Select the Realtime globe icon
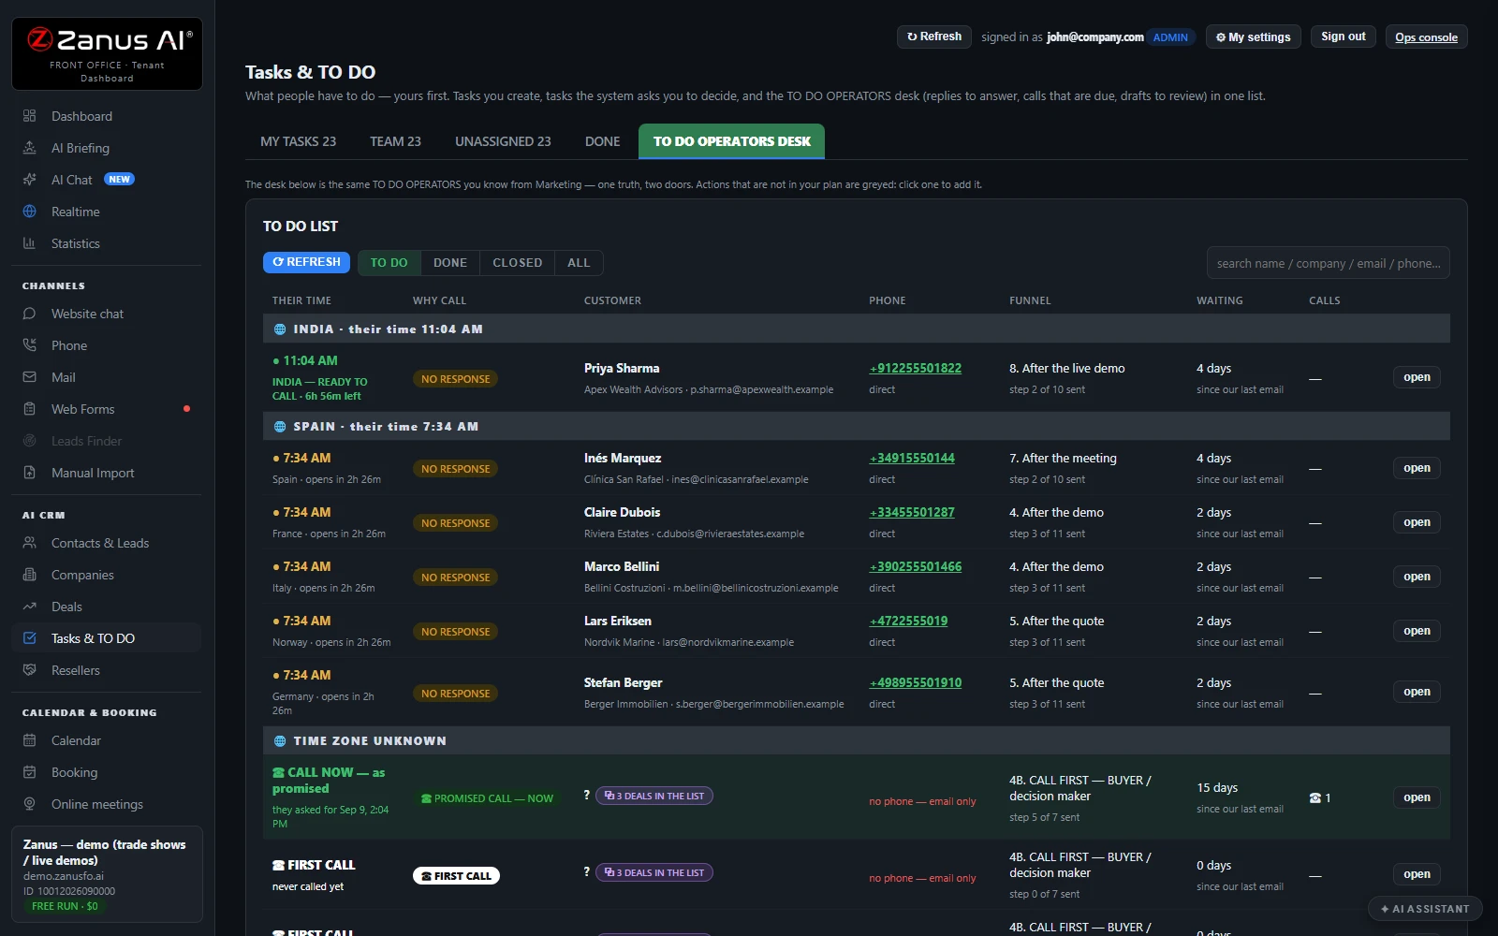Image resolution: width=1498 pixels, height=936 pixels. click(x=29, y=212)
